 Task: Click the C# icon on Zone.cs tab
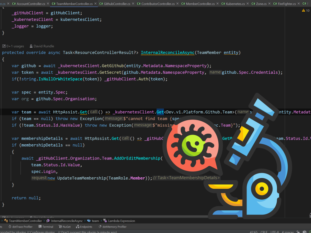pyautogui.click(x=253, y=4)
